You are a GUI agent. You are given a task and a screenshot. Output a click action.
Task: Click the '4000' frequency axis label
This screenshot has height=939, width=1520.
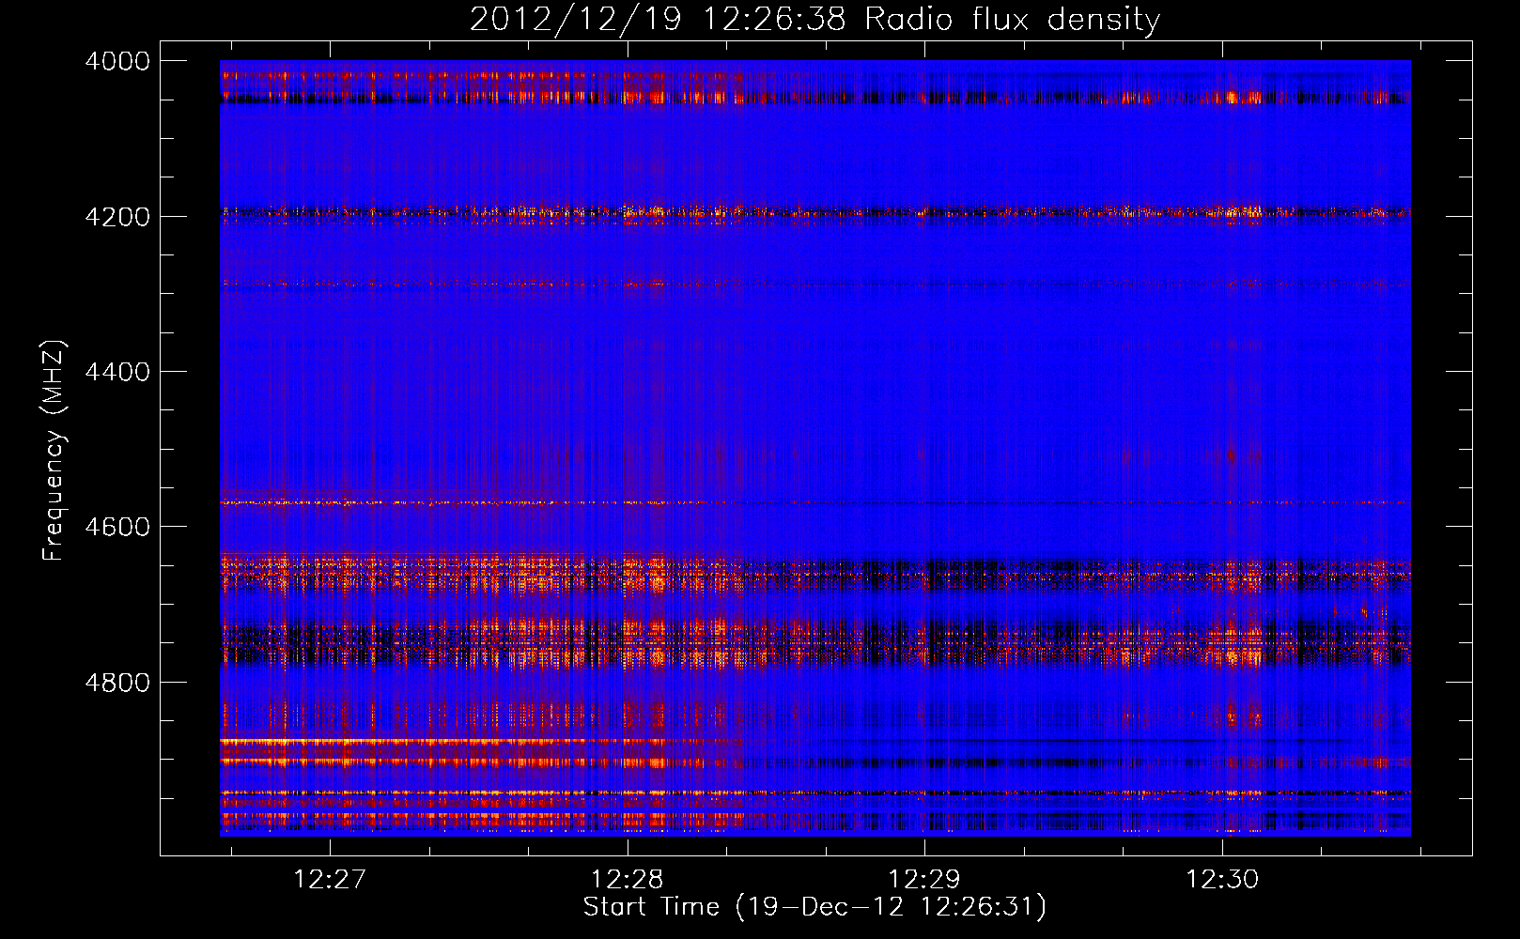point(117,61)
